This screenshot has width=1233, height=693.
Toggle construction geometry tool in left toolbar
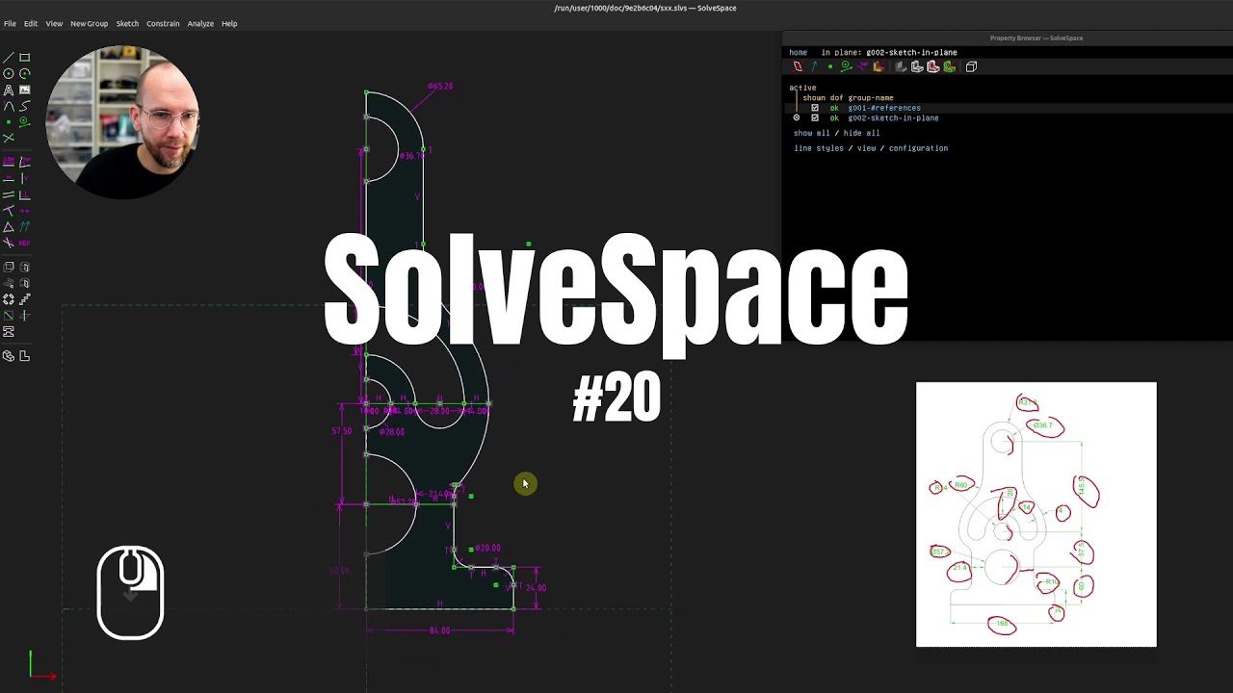point(24,121)
